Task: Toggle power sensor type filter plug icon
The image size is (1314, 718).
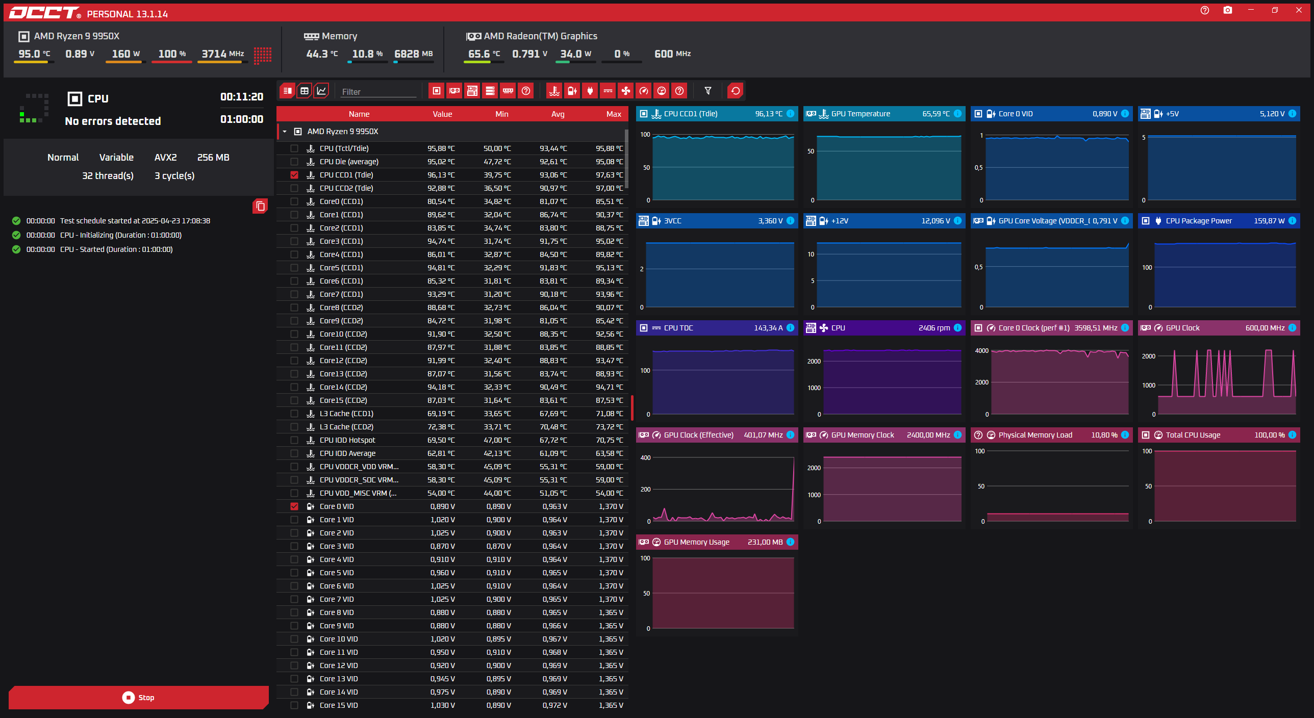Action: click(x=590, y=91)
